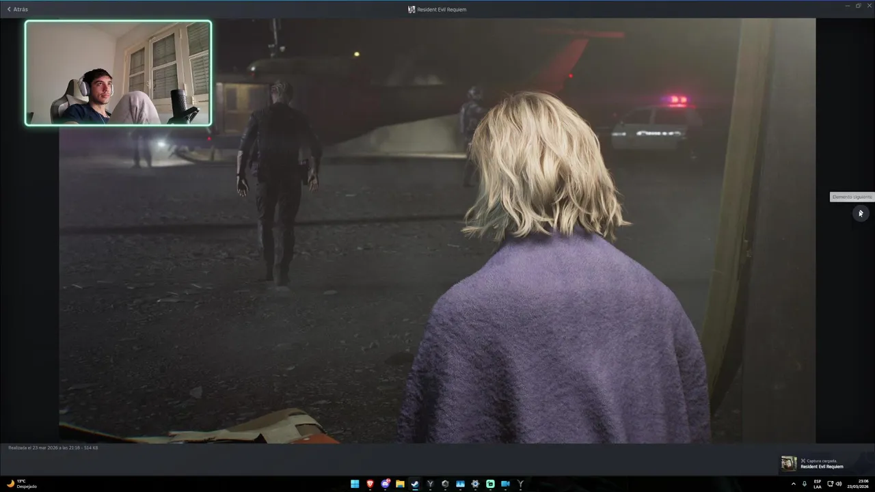Open Discord from the taskbar
875x492 pixels.
pos(385,484)
